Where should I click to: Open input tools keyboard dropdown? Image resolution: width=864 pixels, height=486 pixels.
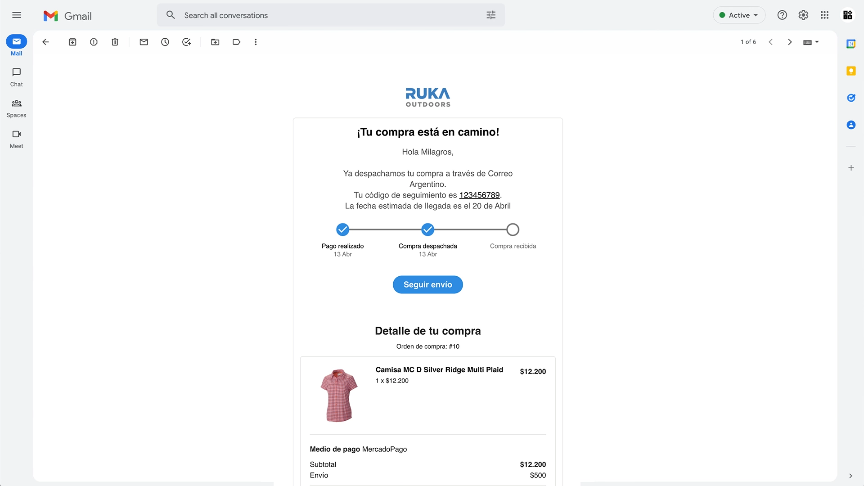click(x=811, y=42)
